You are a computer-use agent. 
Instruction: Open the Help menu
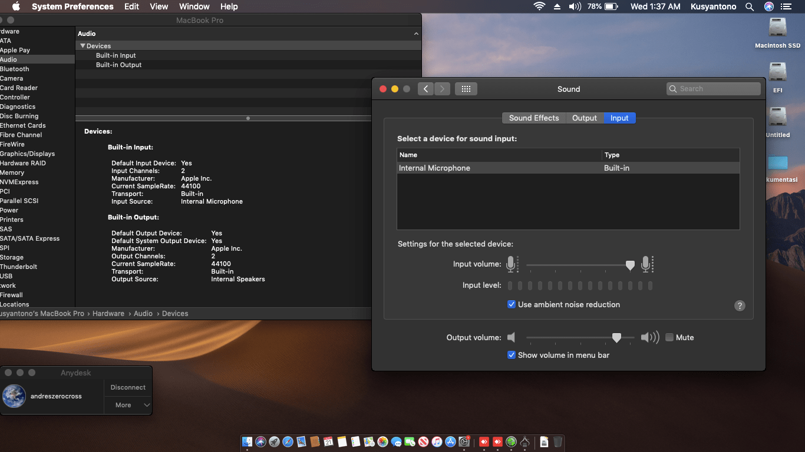tap(229, 6)
